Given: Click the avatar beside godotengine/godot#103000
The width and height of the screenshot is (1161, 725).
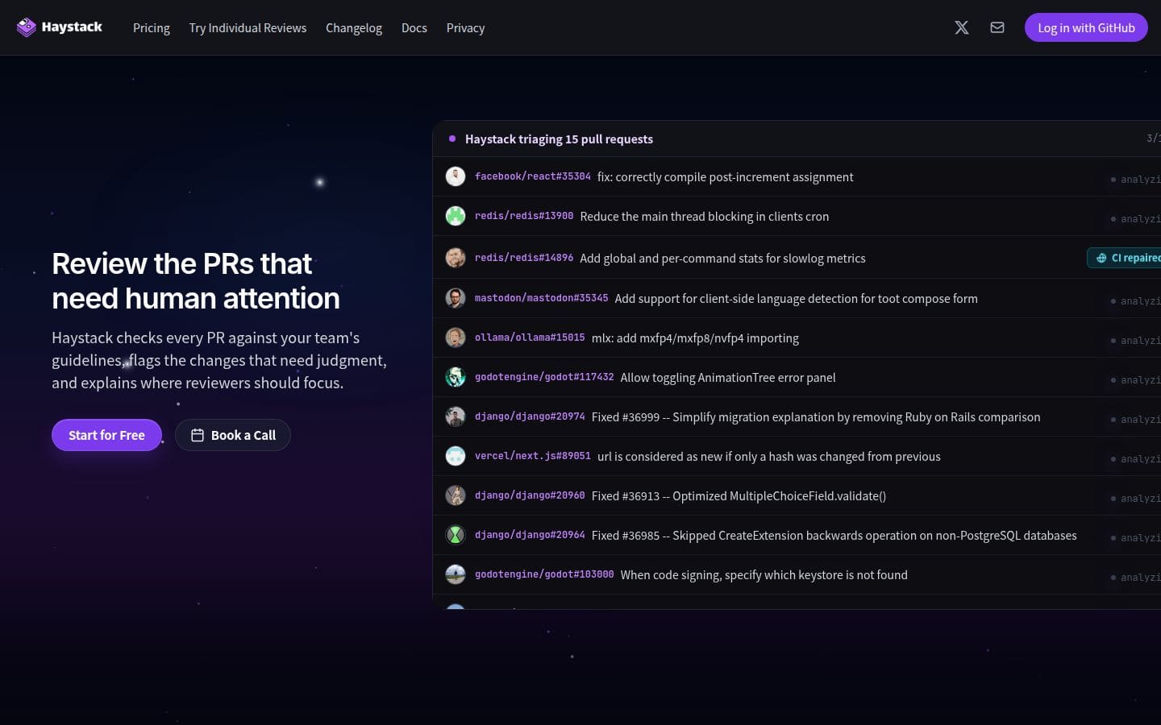Looking at the screenshot, I should click(456, 574).
